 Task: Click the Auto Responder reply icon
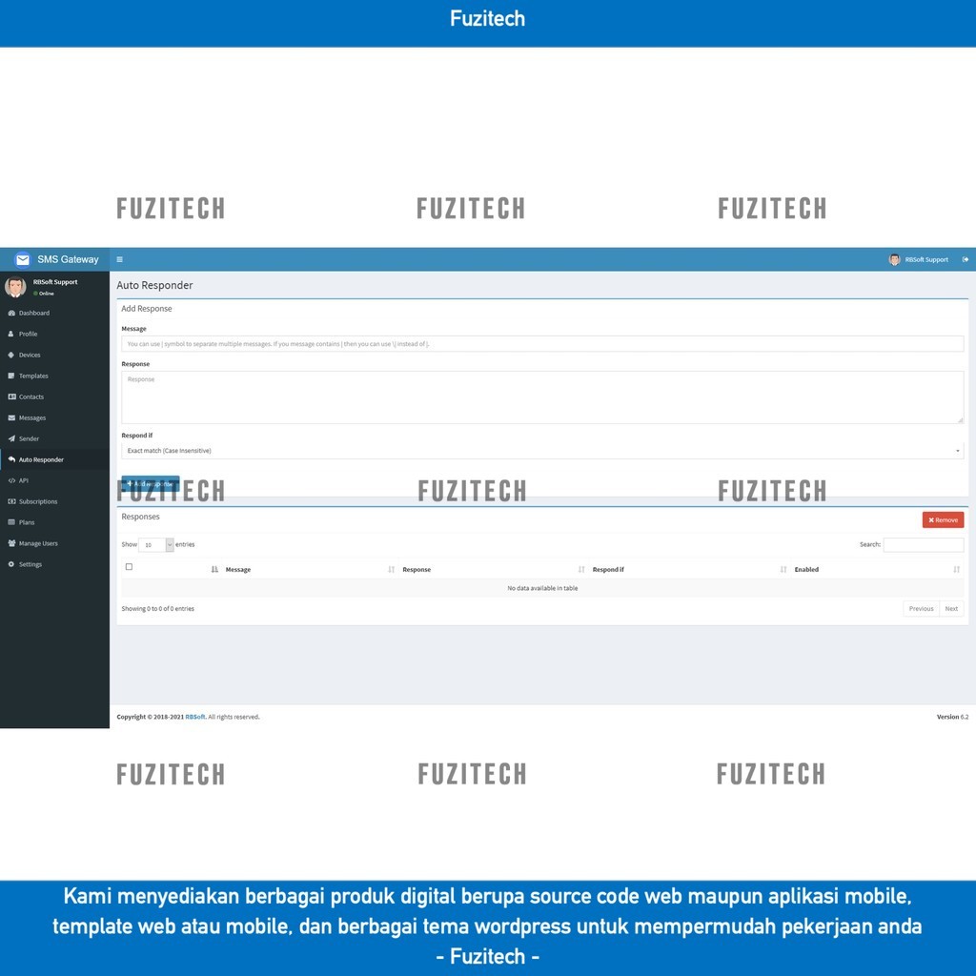[11, 459]
